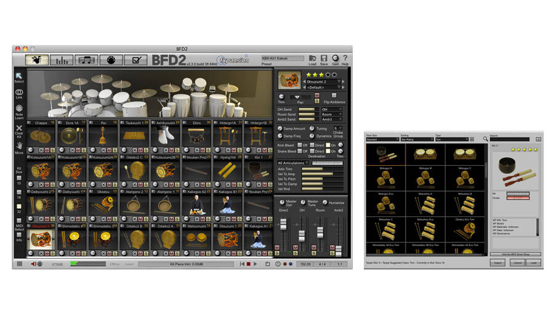554x315 pixels.
Task: Open the Choke Group dropdown
Action: (x=338, y=128)
